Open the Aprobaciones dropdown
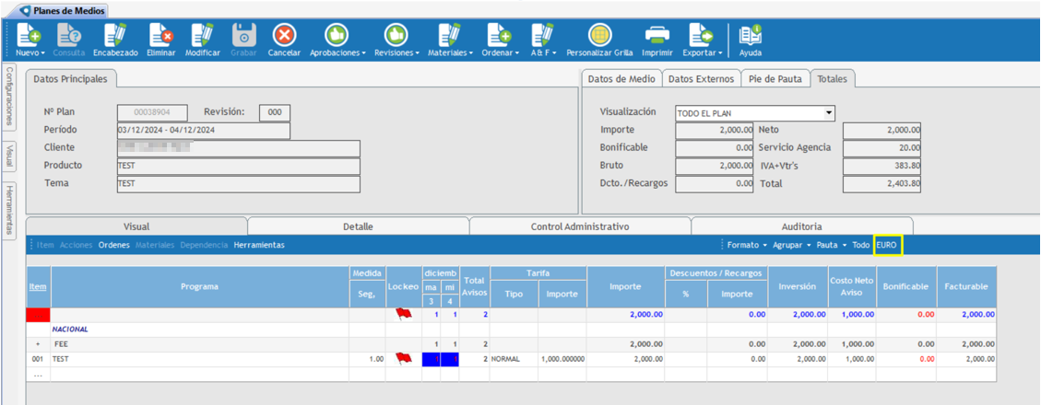Screen dimensions: 1041x405 pos(339,53)
